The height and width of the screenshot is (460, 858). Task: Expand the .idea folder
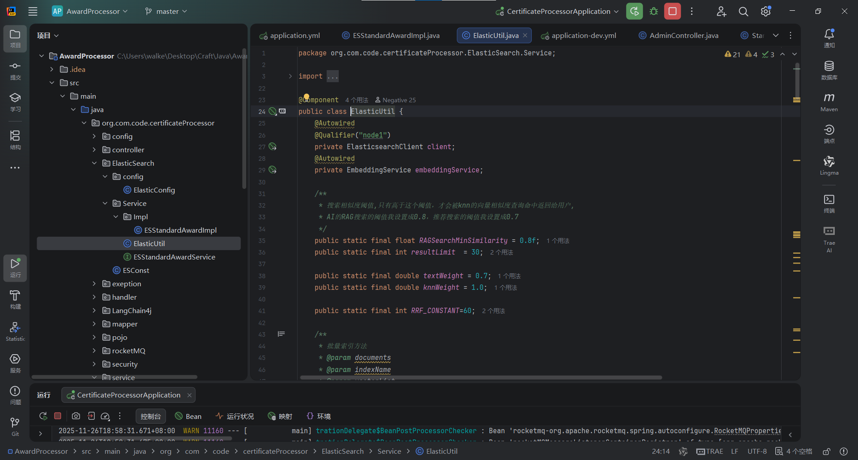52,69
